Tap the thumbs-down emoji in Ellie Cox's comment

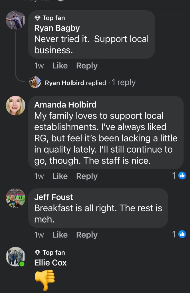click(x=45, y=280)
